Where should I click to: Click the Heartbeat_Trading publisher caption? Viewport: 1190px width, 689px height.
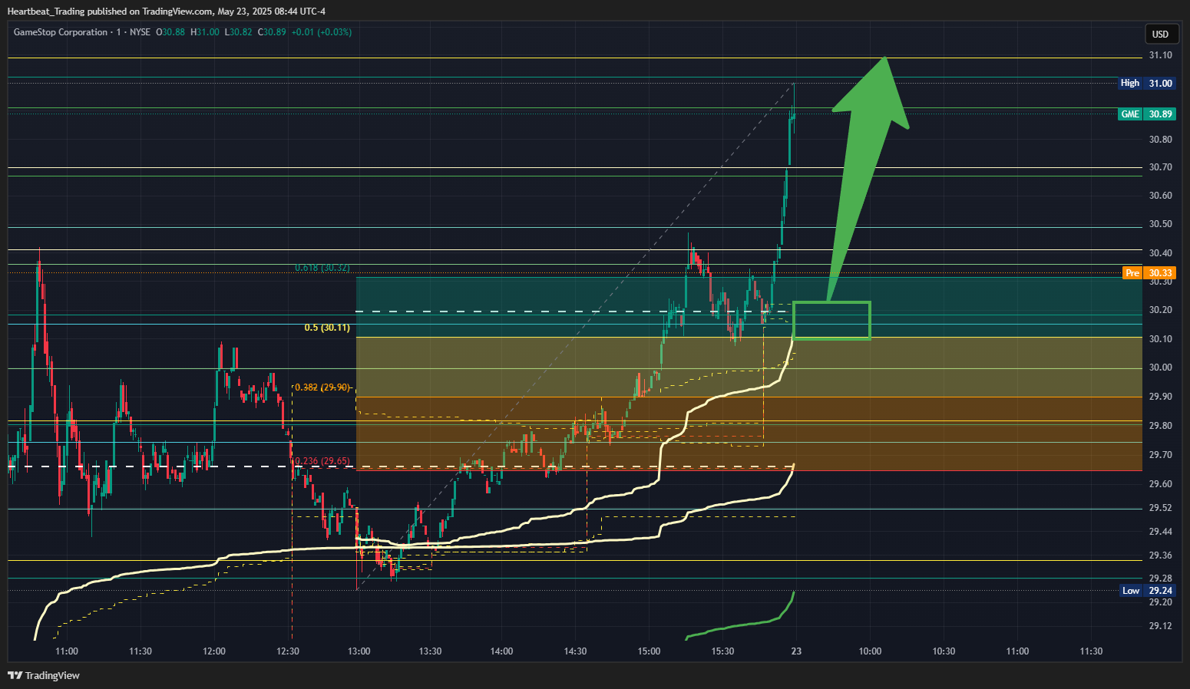coord(48,11)
